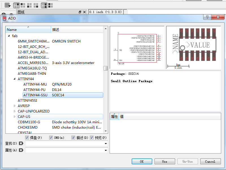Open the 查找(S) search history dropdown

click(x=106, y=144)
